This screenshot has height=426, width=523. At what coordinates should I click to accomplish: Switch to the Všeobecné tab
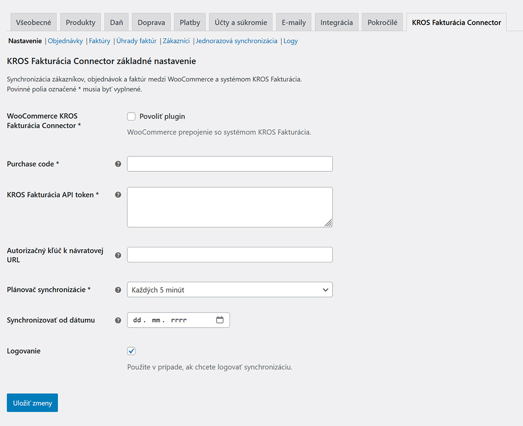[x=33, y=22]
